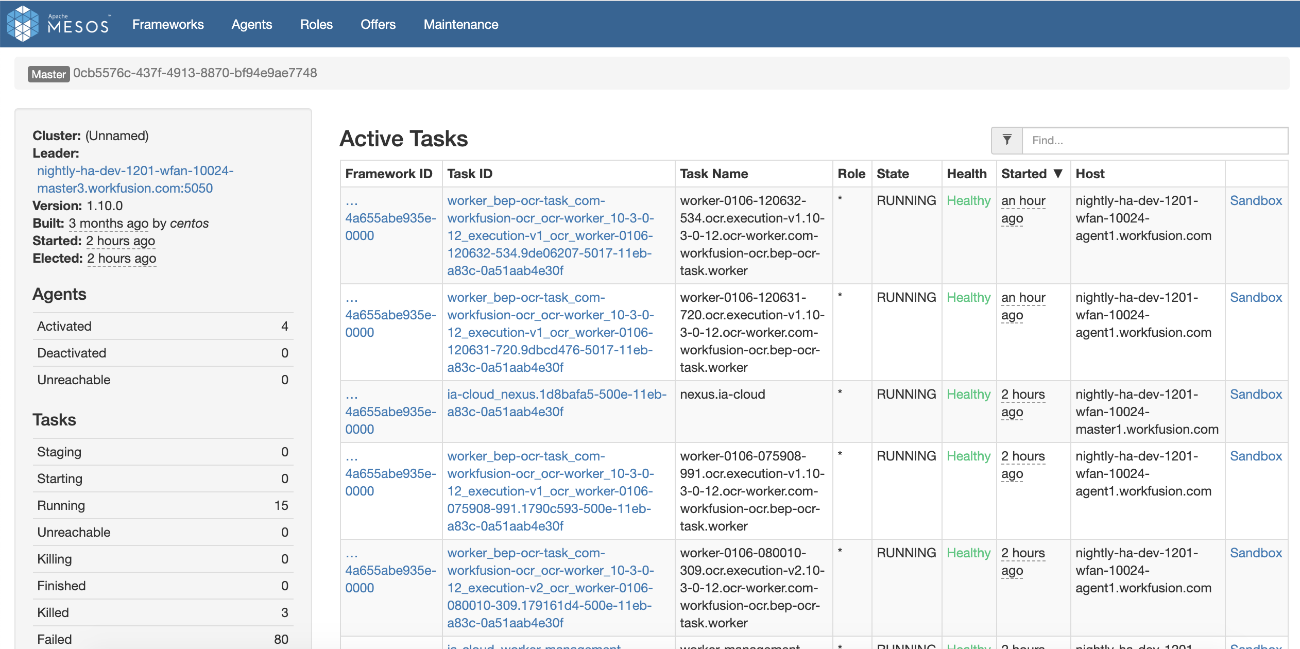Click task name worker-0106-080010-309 cell
The height and width of the screenshot is (649, 1300).
(752, 588)
